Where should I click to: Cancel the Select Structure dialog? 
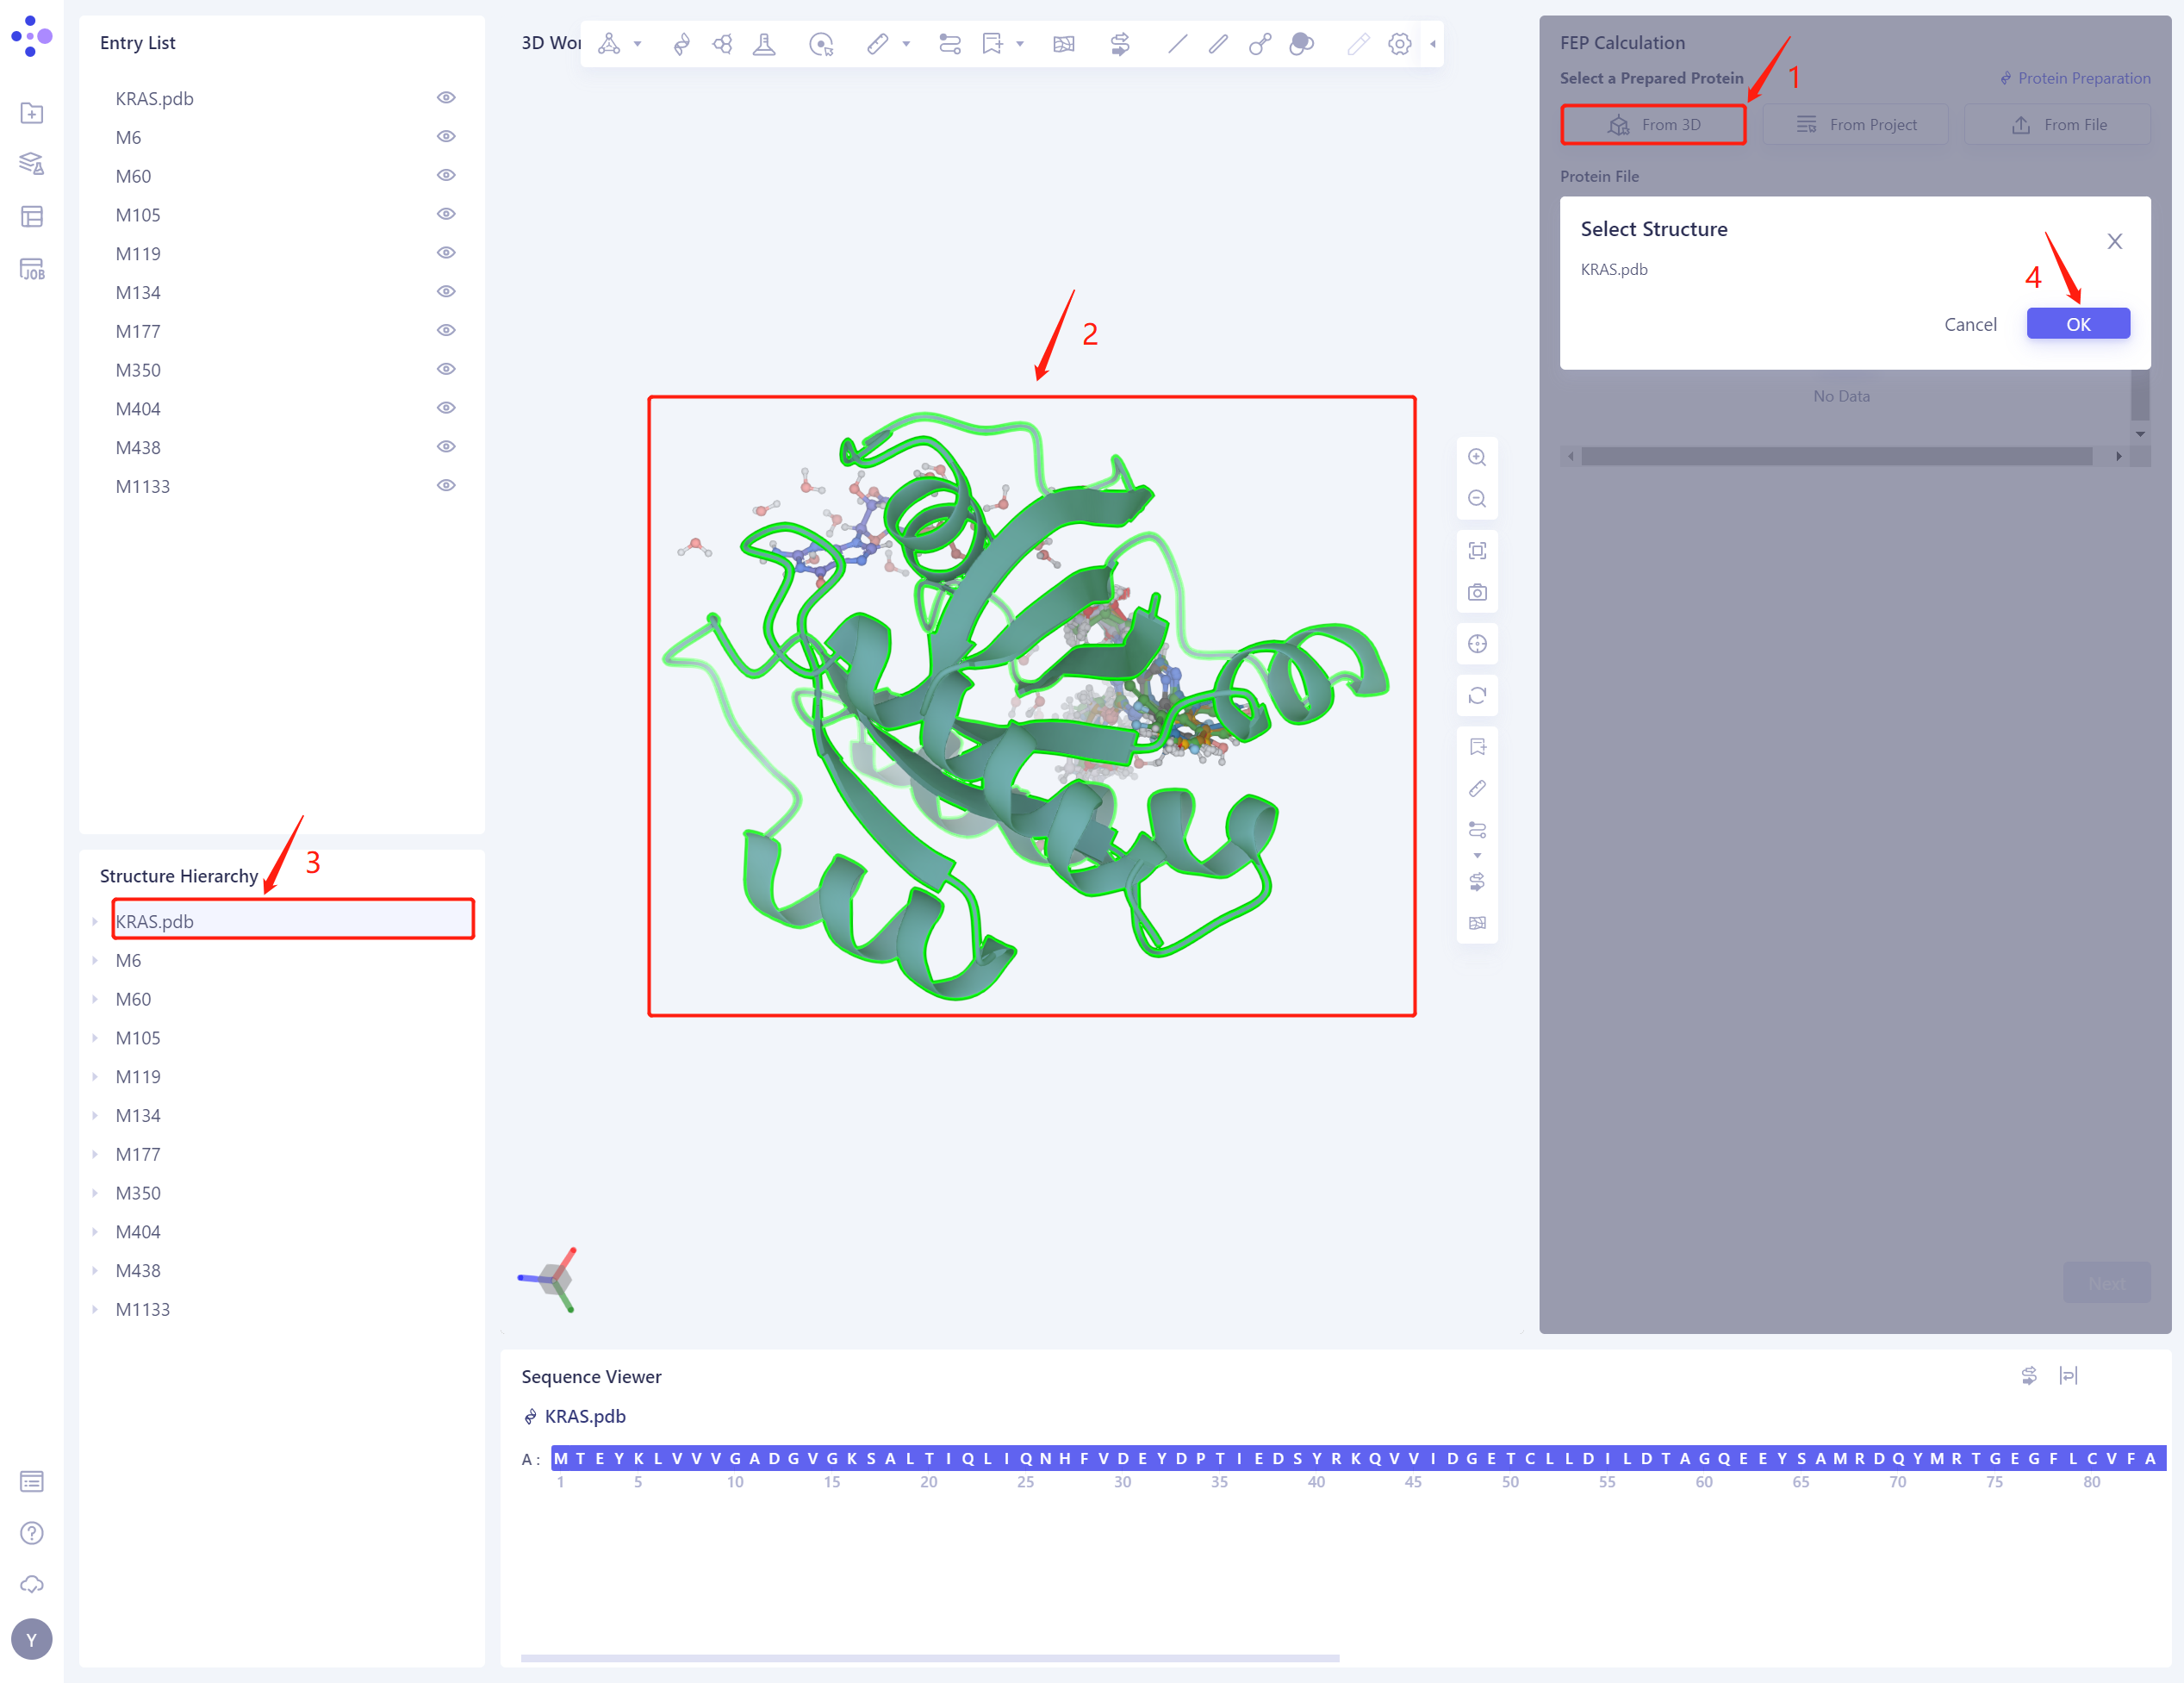pyautogui.click(x=1970, y=324)
